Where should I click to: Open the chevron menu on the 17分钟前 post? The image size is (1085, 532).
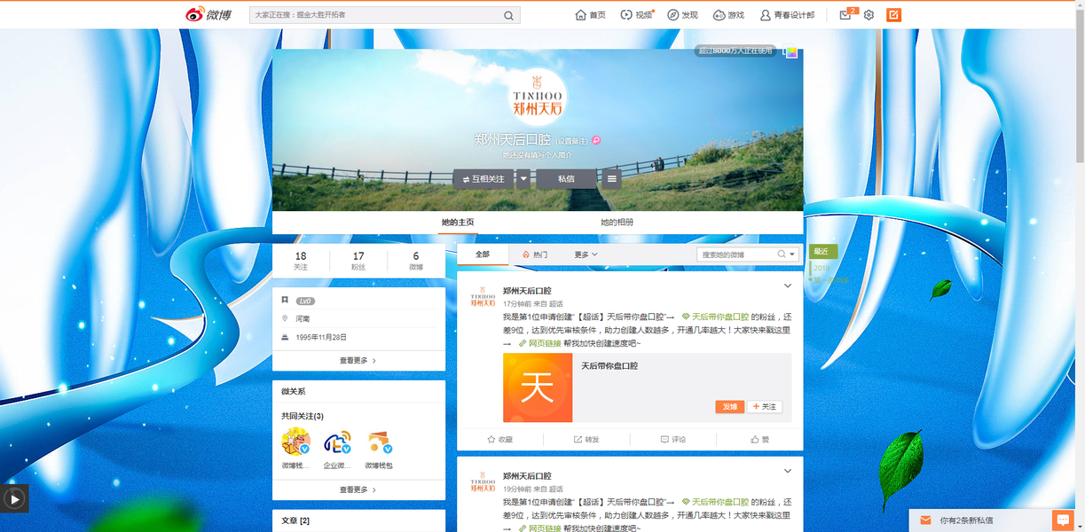point(788,286)
